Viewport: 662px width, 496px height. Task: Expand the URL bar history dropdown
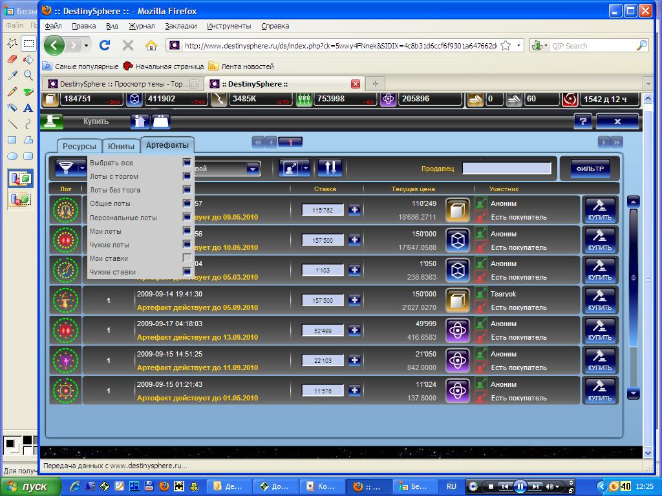519,46
